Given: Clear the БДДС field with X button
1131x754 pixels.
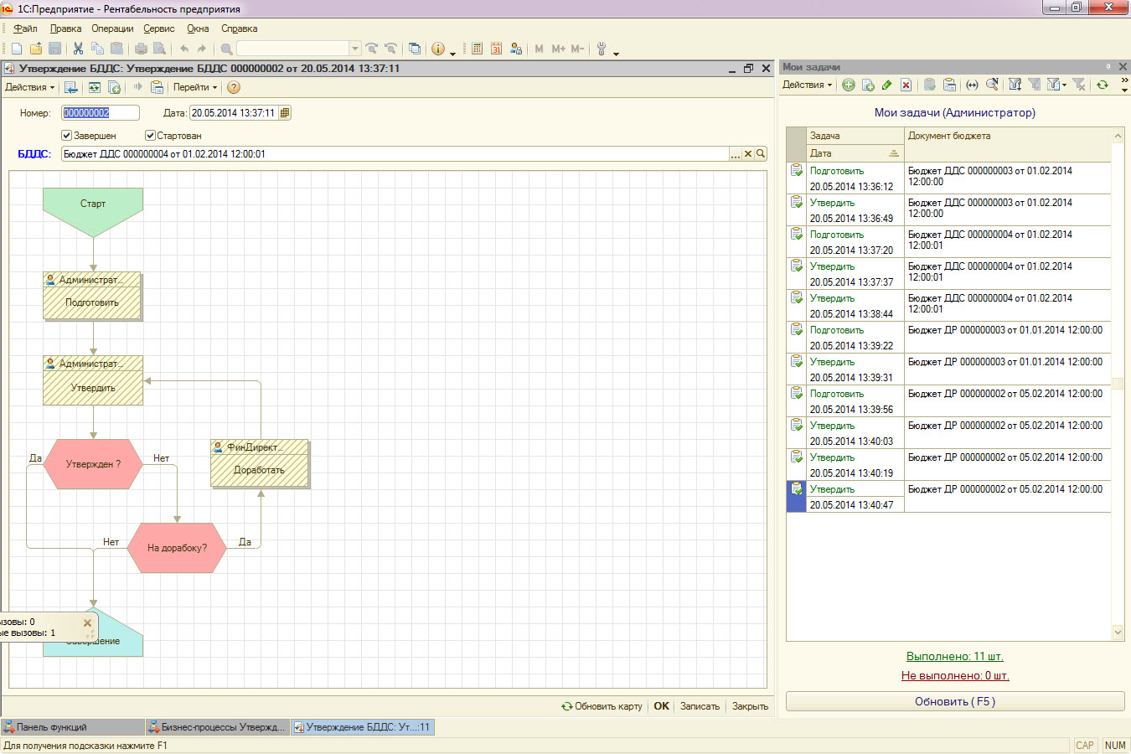Looking at the screenshot, I should 748,154.
